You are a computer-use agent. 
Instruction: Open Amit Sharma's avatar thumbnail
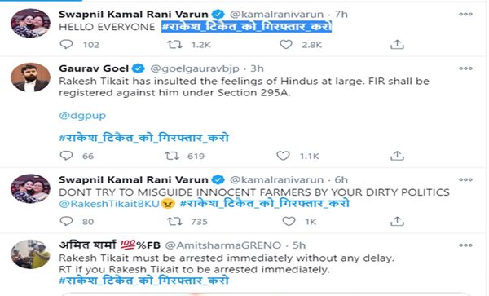[x=31, y=254]
